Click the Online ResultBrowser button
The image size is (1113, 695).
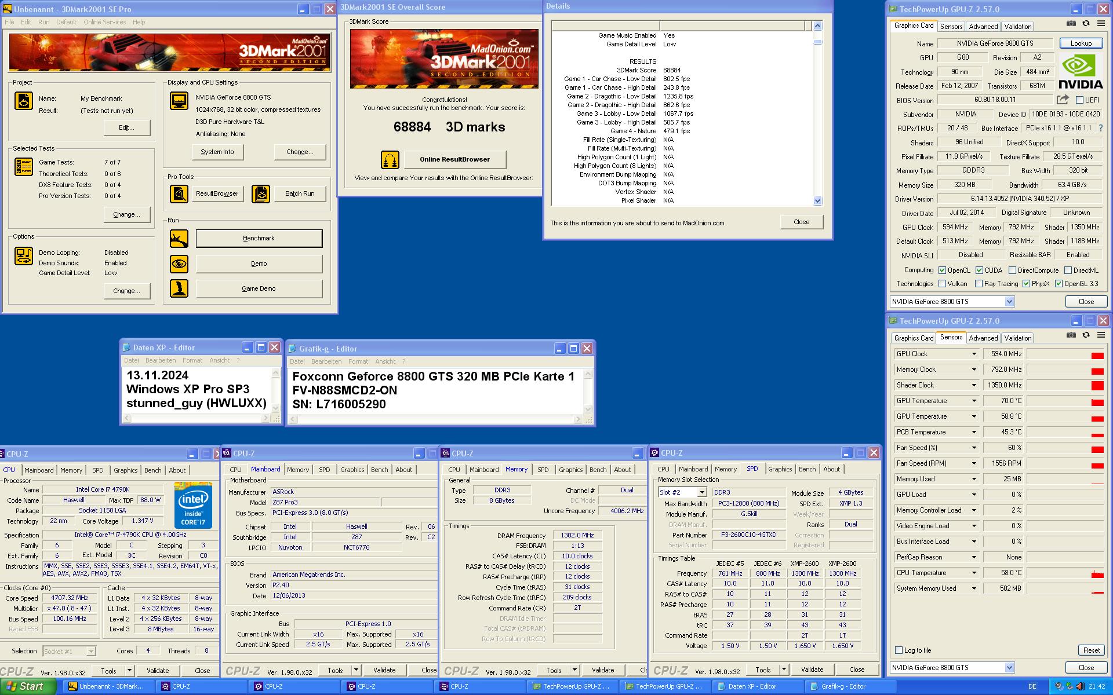coord(454,159)
